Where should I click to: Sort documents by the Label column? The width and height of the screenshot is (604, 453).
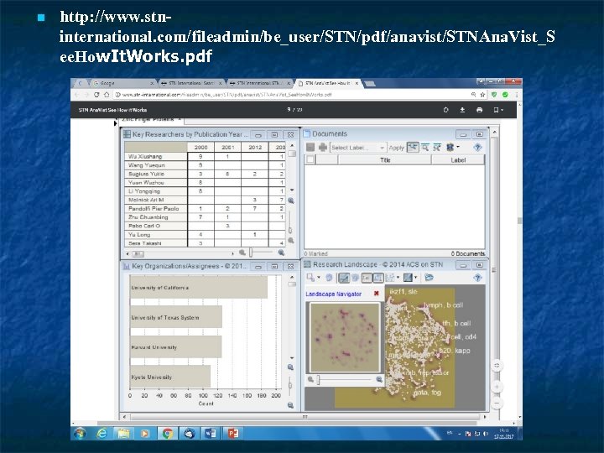coord(458,160)
